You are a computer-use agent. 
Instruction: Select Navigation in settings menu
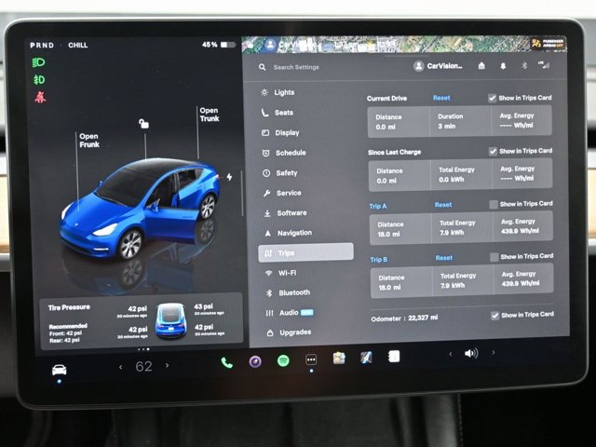point(293,233)
